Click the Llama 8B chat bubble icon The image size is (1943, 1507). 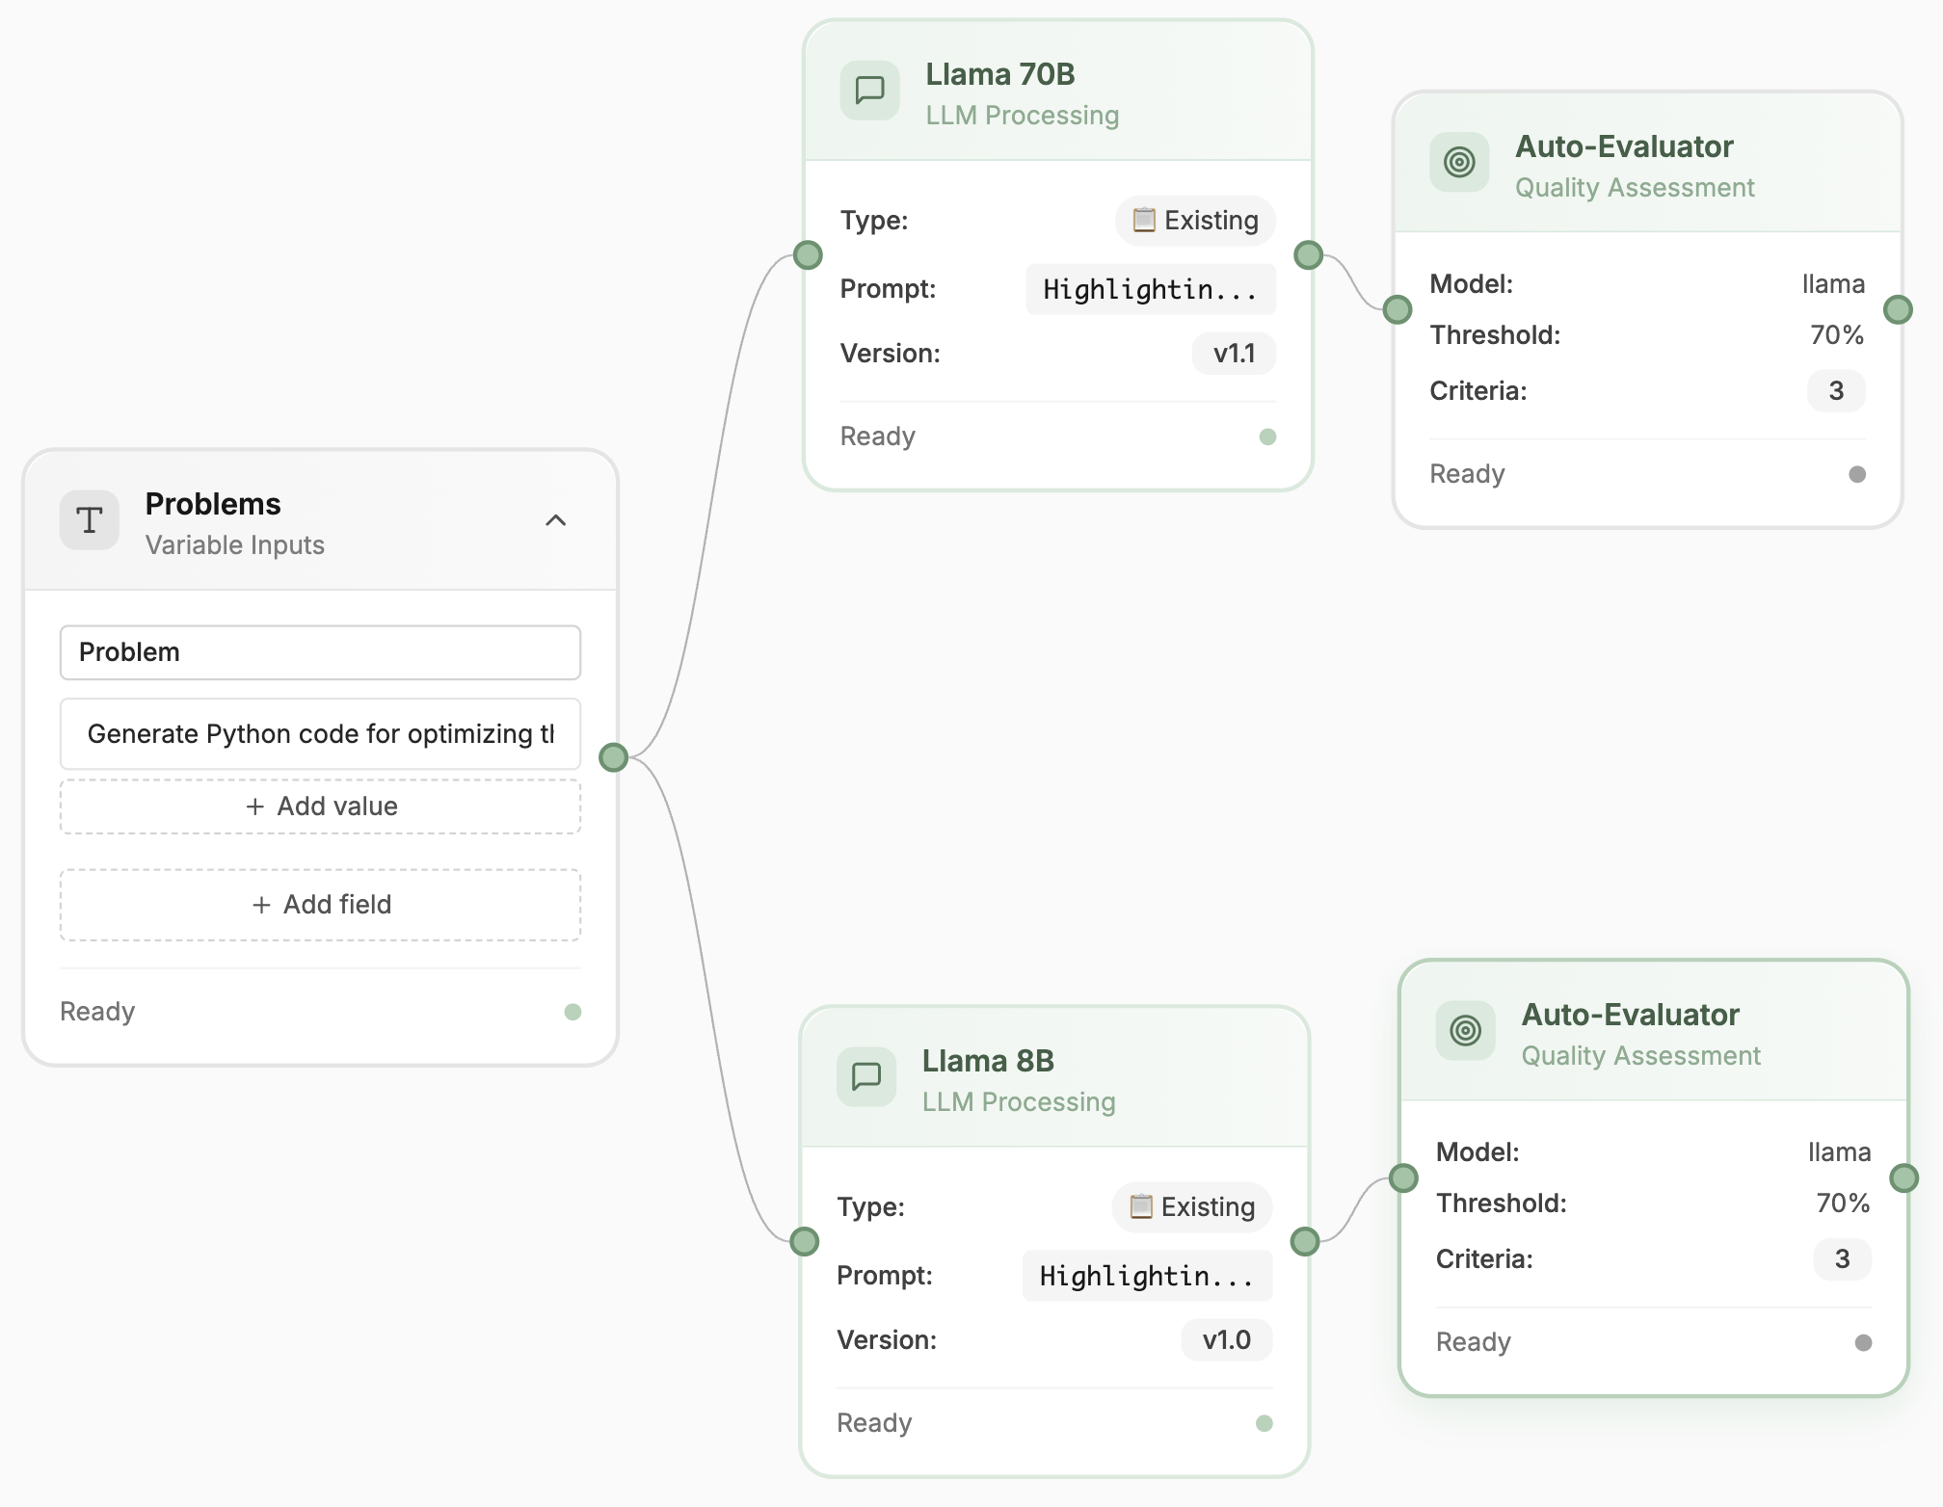click(x=866, y=1076)
